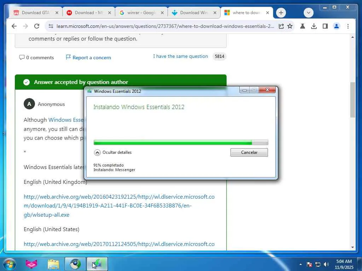
Task: Toggle the browser side panel
Action: [x=325, y=26]
